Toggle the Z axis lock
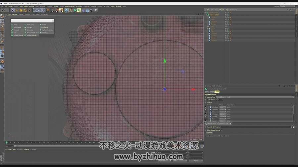 click(43, 11)
